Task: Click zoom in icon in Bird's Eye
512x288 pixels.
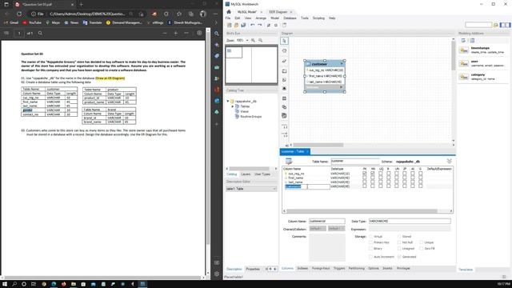Action: tap(253, 40)
